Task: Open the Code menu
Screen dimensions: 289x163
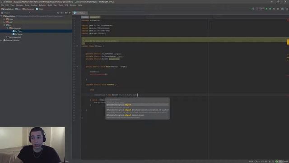Action: [27, 5]
